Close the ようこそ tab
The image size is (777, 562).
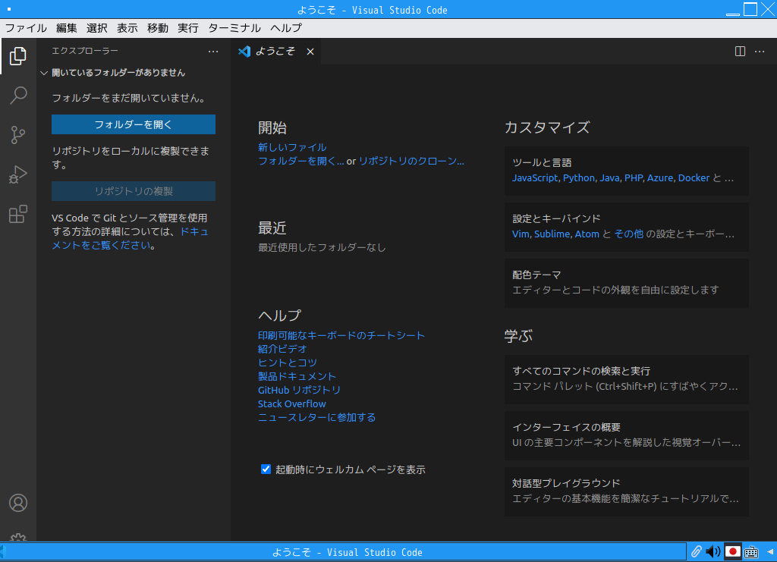(310, 52)
